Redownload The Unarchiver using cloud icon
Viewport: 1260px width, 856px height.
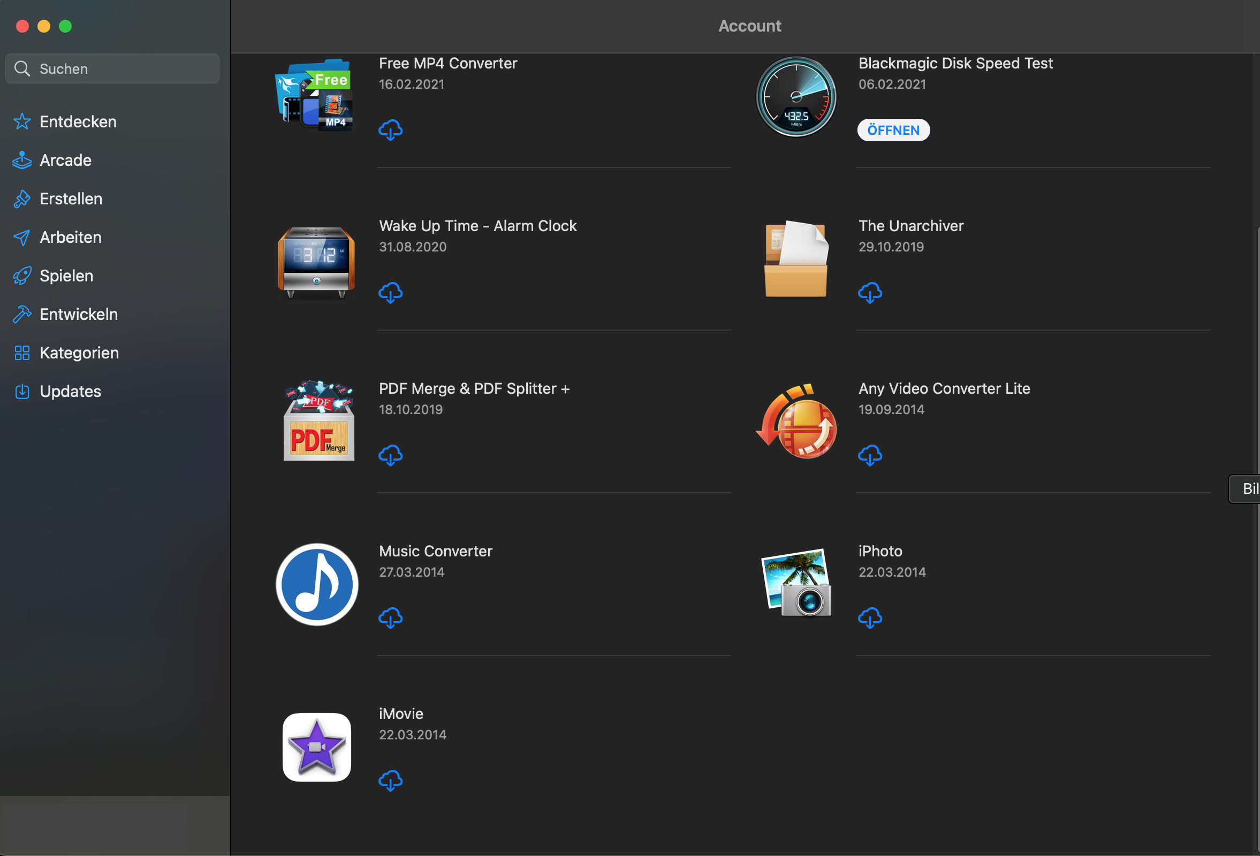point(870,293)
